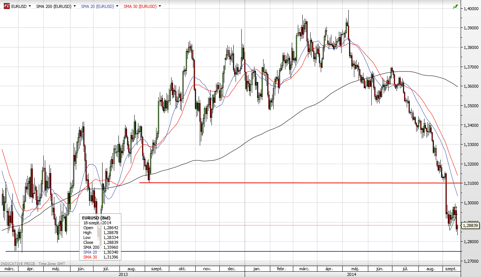This screenshot has width=481, height=277.
Task: Click the 'okt.' month label on time axis
Action: pyautogui.click(x=182, y=269)
